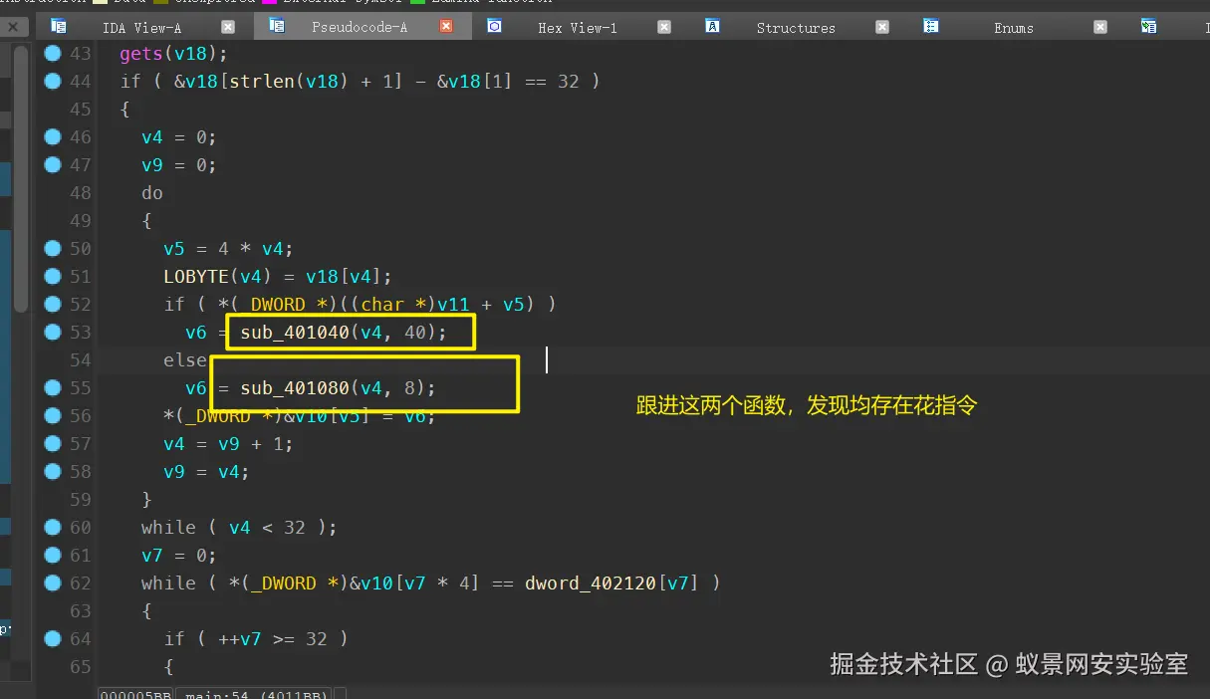This screenshot has height=699, width=1210.
Task: Toggle breakpoint dot on line 61
Action: [52, 555]
